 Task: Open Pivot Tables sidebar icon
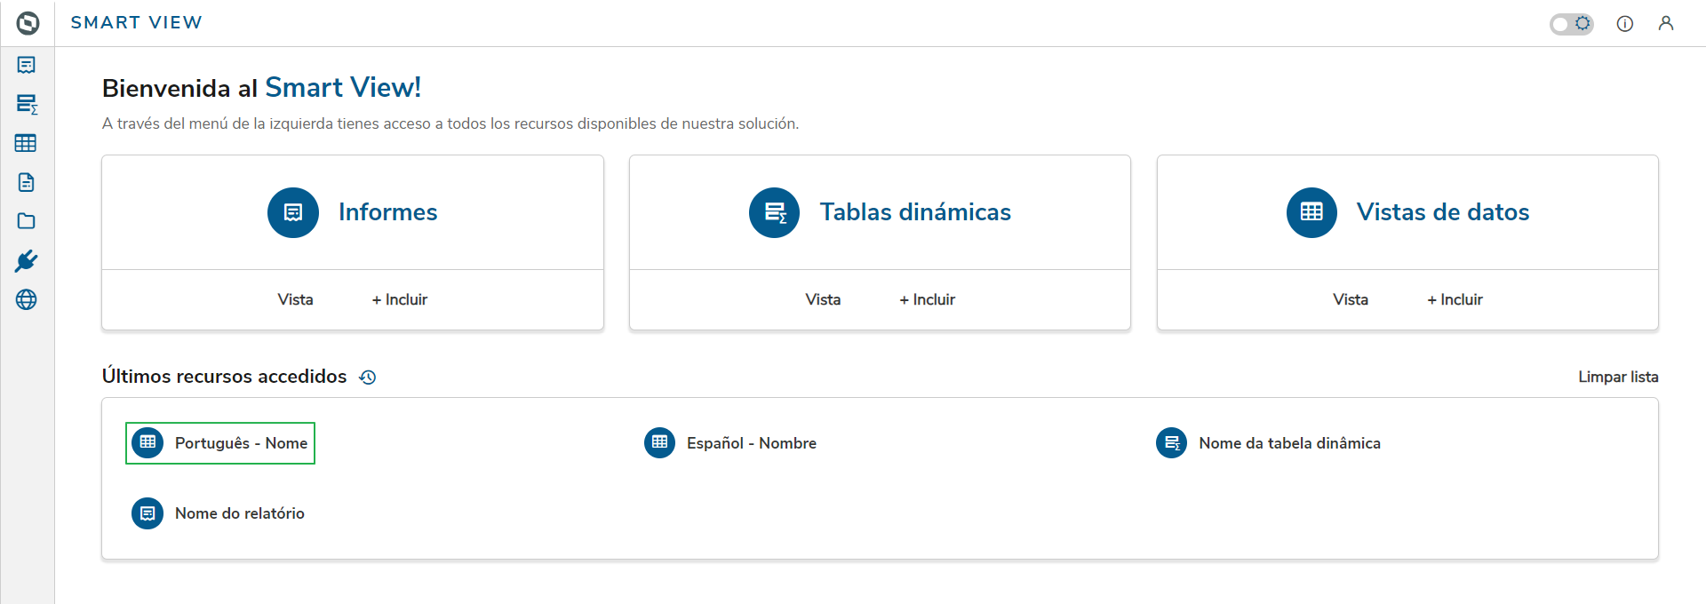tap(27, 104)
